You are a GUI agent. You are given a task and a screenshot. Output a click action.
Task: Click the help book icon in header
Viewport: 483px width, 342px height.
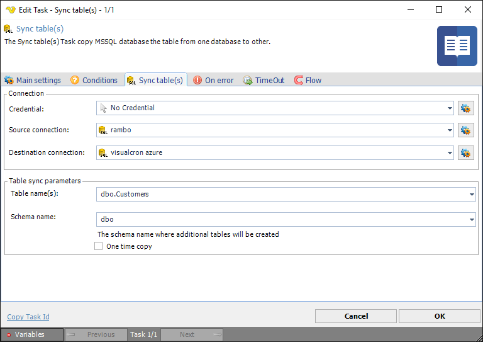coord(457,46)
